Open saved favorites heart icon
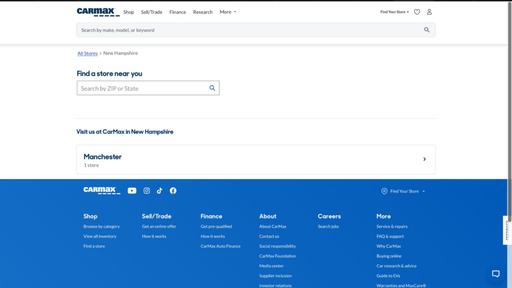The width and height of the screenshot is (512, 288). [417, 12]
